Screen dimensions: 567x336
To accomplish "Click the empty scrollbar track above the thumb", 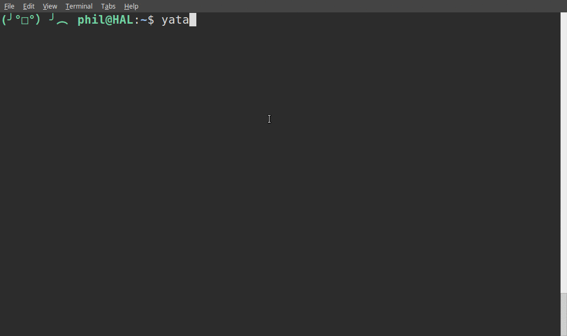I will tap(563, 152).
